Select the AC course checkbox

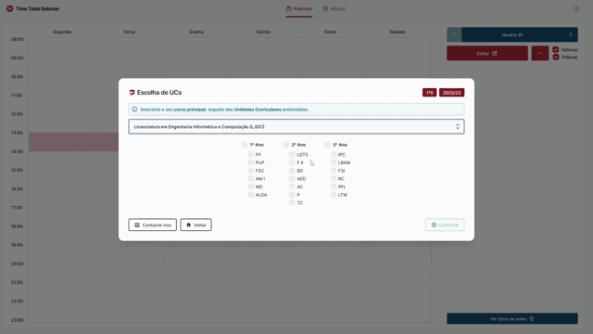tap(292, 186)
